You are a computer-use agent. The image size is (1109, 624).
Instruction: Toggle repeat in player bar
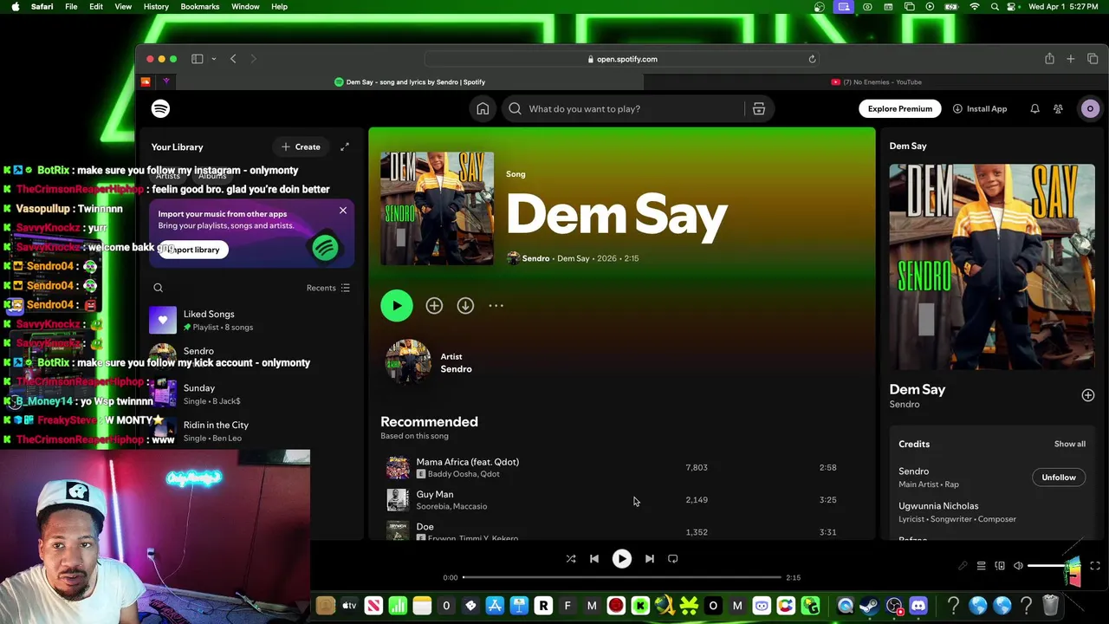coord(672,559)
